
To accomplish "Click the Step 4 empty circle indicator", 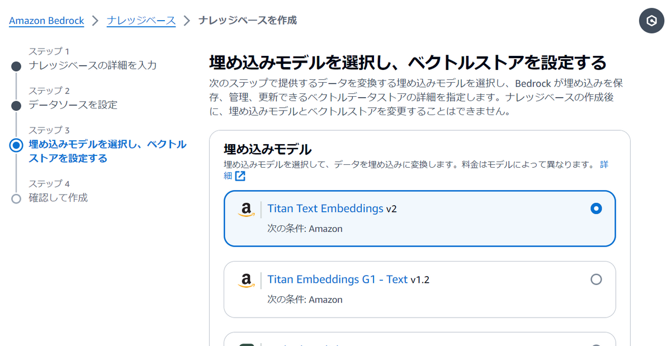I will point(16,198).
